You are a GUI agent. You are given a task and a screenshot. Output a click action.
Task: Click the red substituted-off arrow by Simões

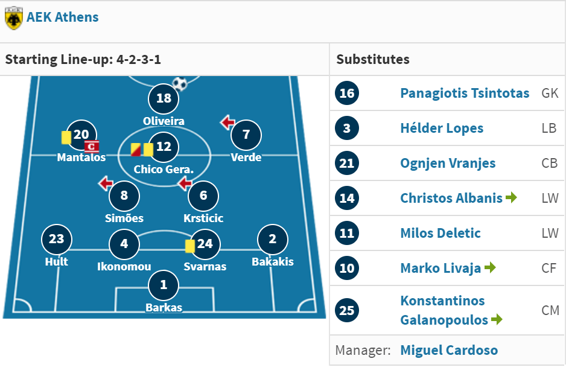pyautogui.click(x=106, y=183)
